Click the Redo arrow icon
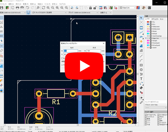The width and height of the screenshot is (168, 132). (x=32, y=8)
